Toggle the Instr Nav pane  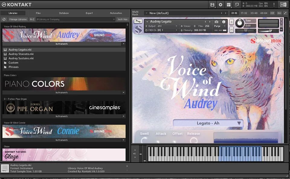click(123, 19)
